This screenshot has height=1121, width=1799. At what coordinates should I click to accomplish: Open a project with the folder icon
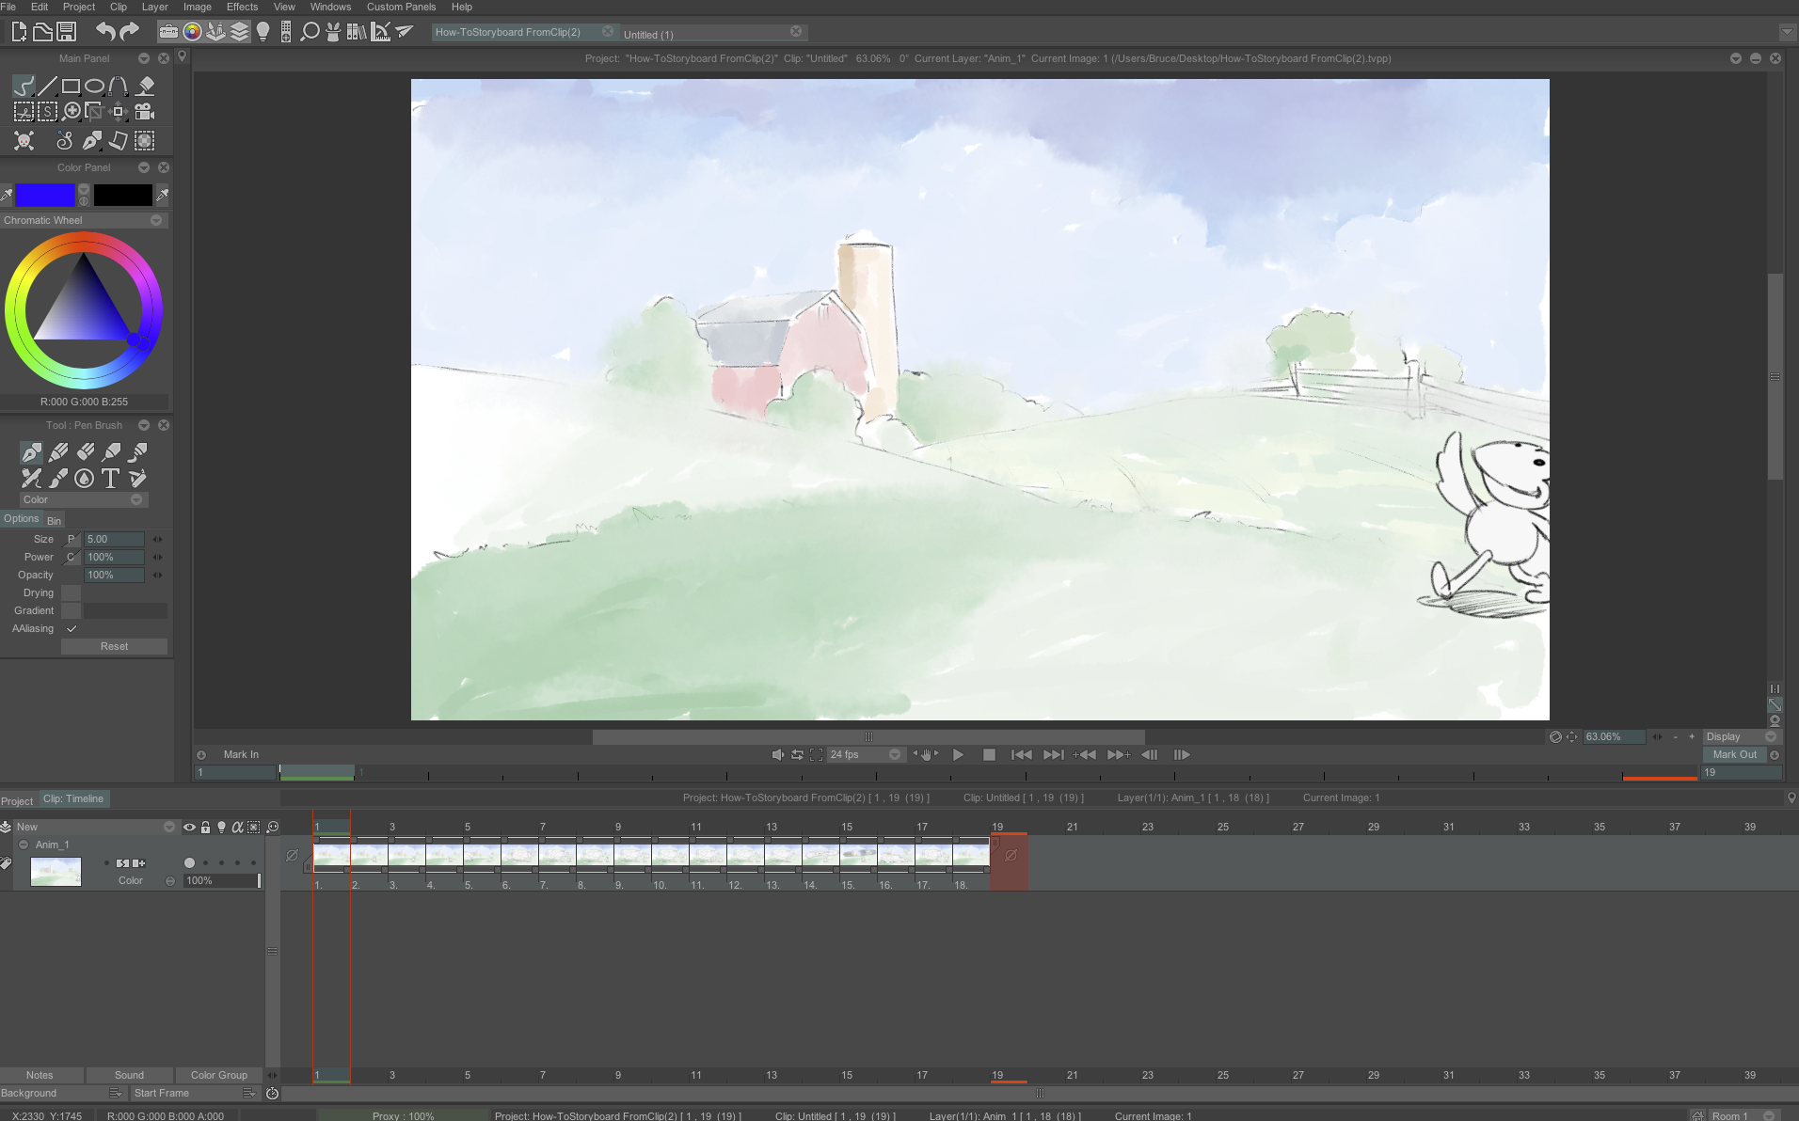coord(42,32)
